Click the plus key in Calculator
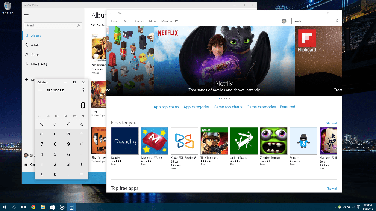Viewport: 376px width, 211px height. (x=81, y=164)
